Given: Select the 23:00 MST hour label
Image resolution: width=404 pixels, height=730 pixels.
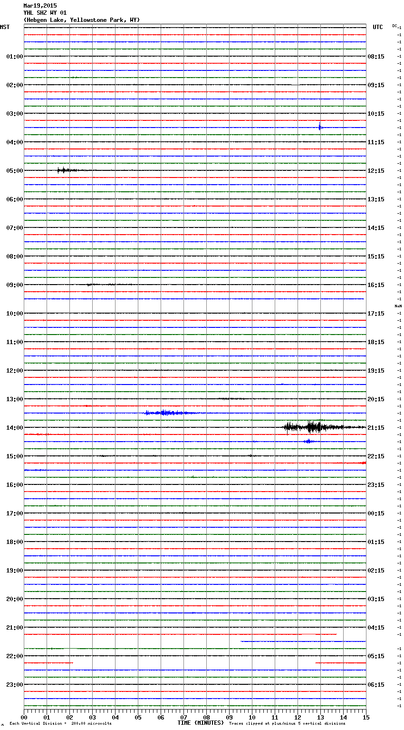Looking at the screenshot, I should [14, 685].
